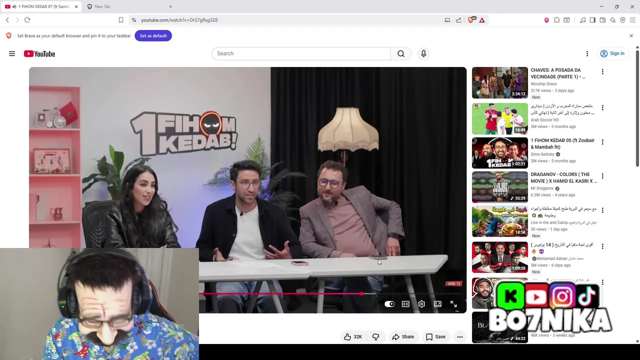Enter full screen on the video player
The width and height of the screenshot is (640, 360).
453,304
